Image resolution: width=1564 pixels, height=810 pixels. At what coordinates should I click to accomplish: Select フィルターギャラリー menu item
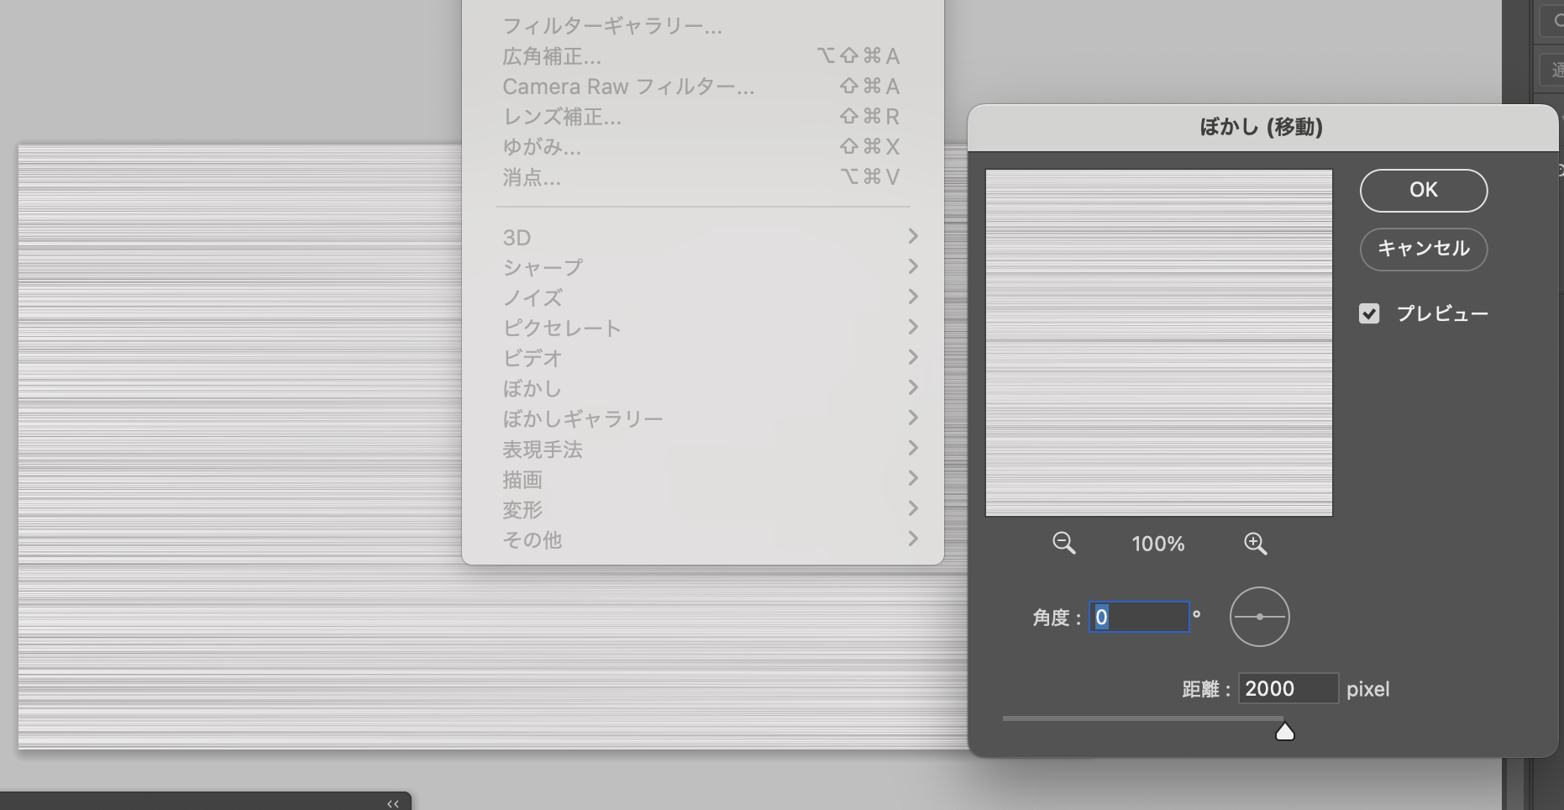[612, 26]
